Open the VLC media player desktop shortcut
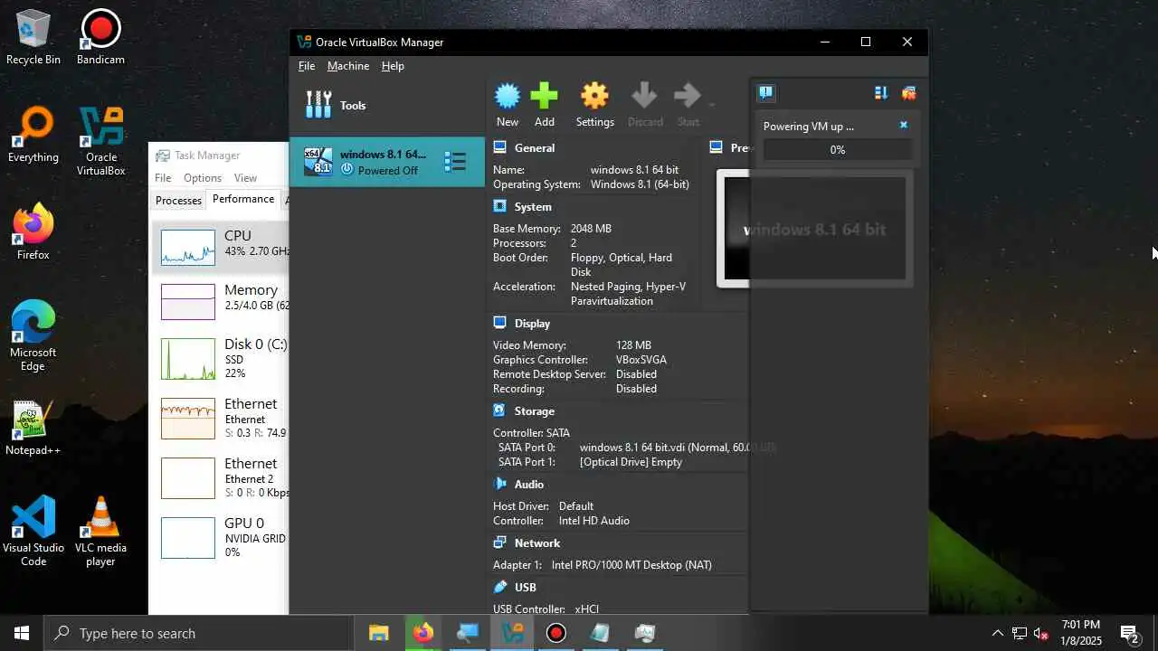This screenshot has width=1158, height=651. tap(100, 532)
